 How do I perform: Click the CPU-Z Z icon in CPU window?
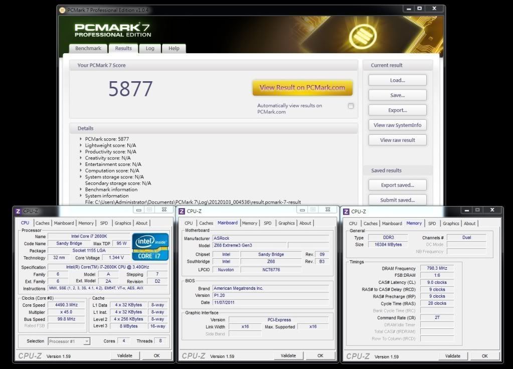19,212
